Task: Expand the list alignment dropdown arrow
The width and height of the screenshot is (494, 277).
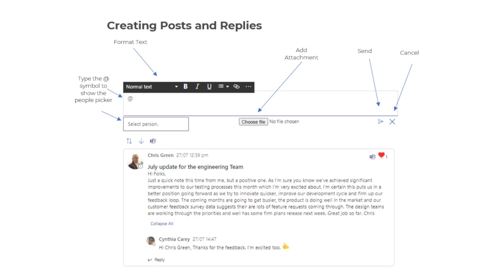Action: pyautogui.click(x=227, y=87)
